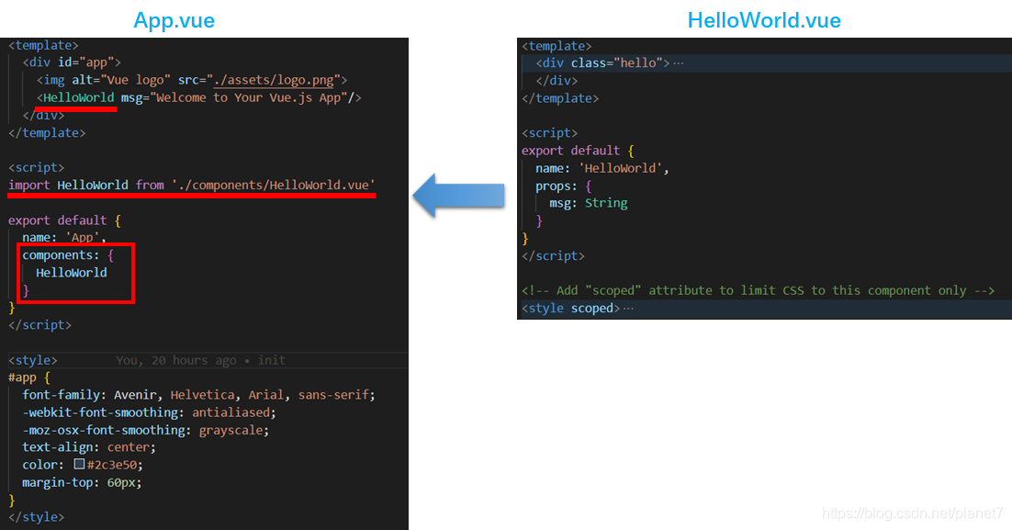The height and width of the screenshot is (530, 1012).
Task: Click opening <script> tag in HelloWorld.vue
Action: click(x=549, y=133)
